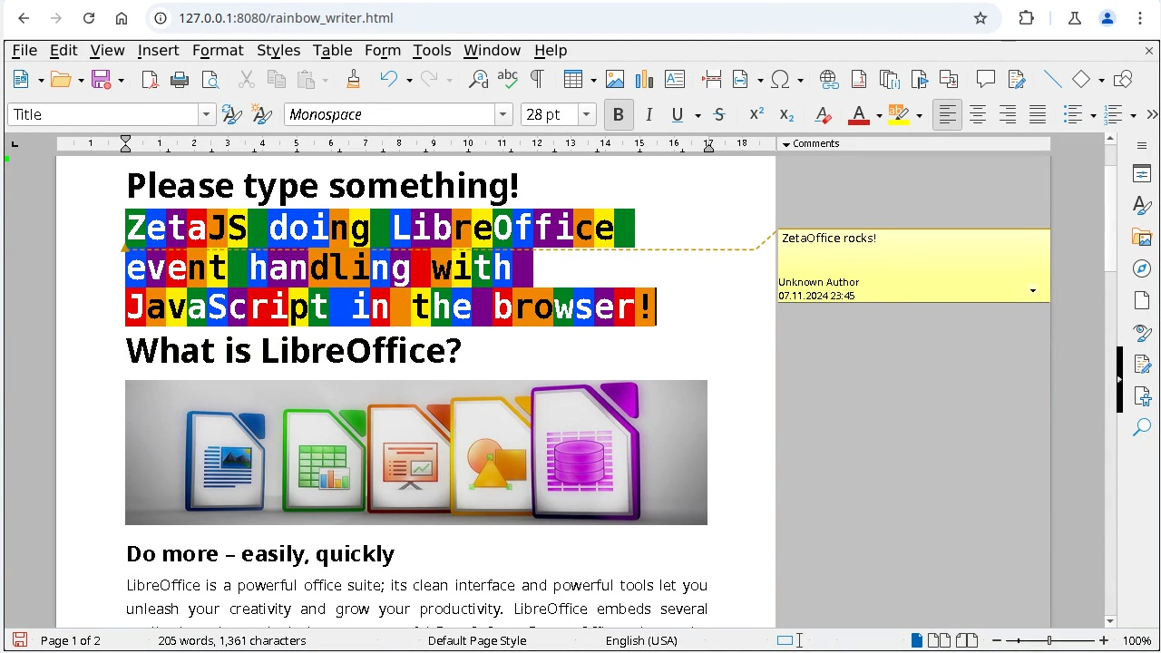Expand Underline style dropdown arrow
The width and height of the screenshot is (1161, 653).
point(698,115)
